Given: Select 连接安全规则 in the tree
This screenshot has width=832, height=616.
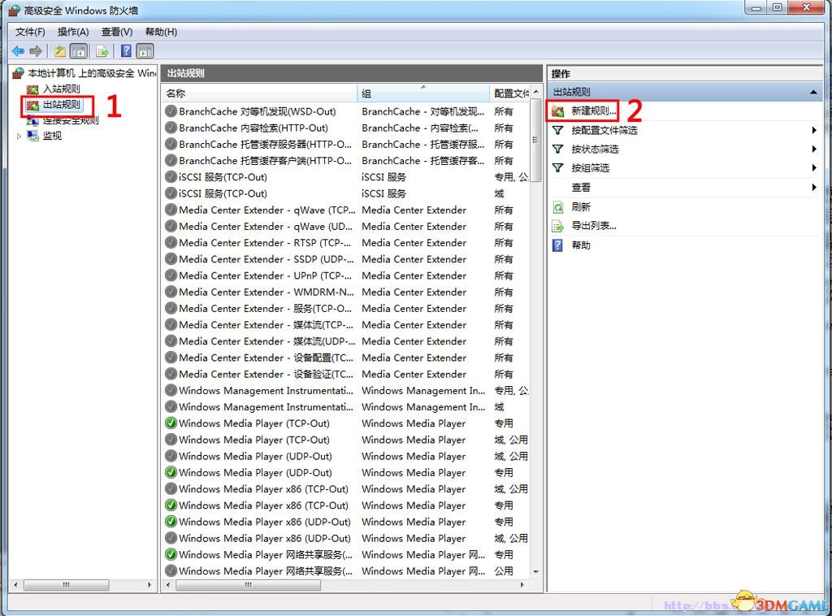Looking at the screenshot, I should coord(71,120).
